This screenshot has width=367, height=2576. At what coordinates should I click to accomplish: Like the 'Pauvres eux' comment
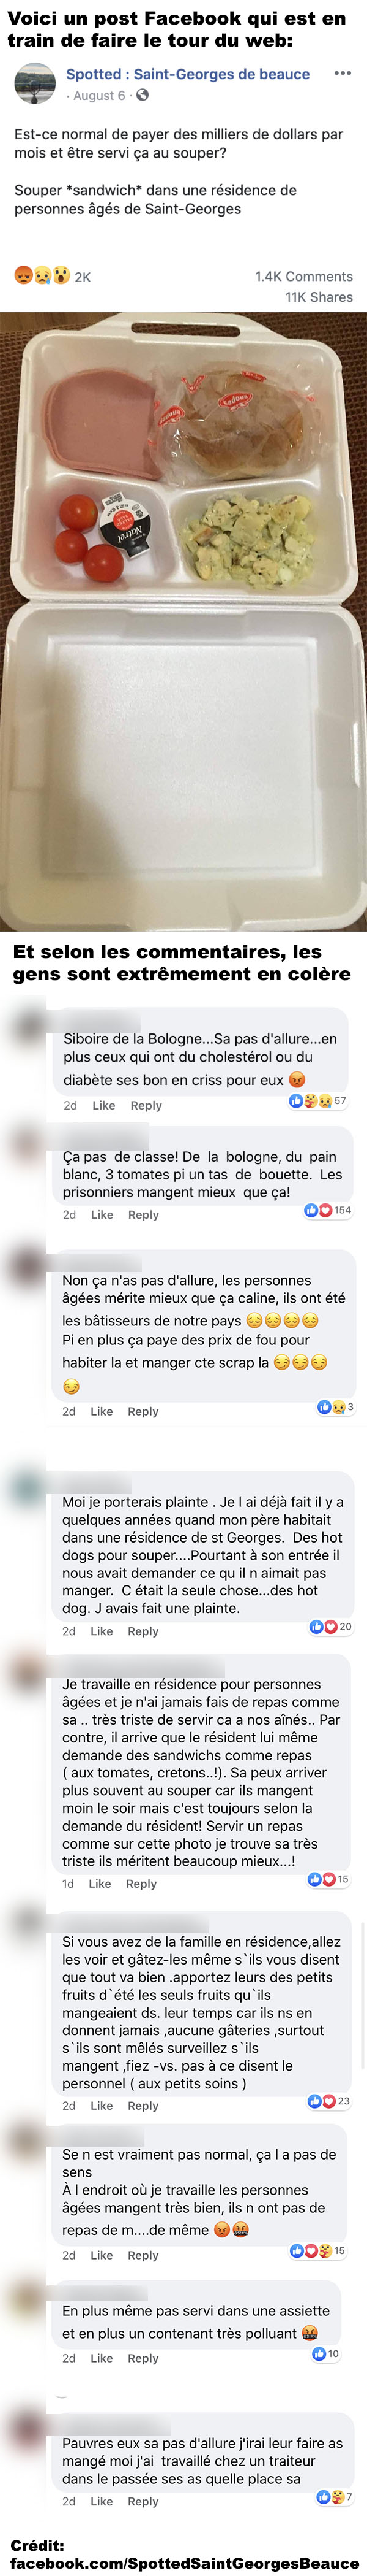point(102,2501)
